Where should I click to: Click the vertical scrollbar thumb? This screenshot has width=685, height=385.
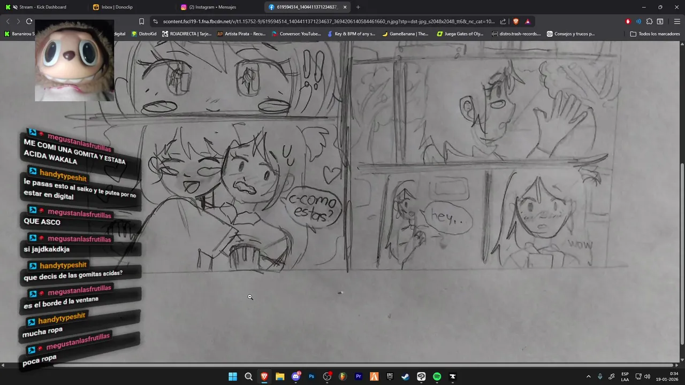tap(682, 254)
